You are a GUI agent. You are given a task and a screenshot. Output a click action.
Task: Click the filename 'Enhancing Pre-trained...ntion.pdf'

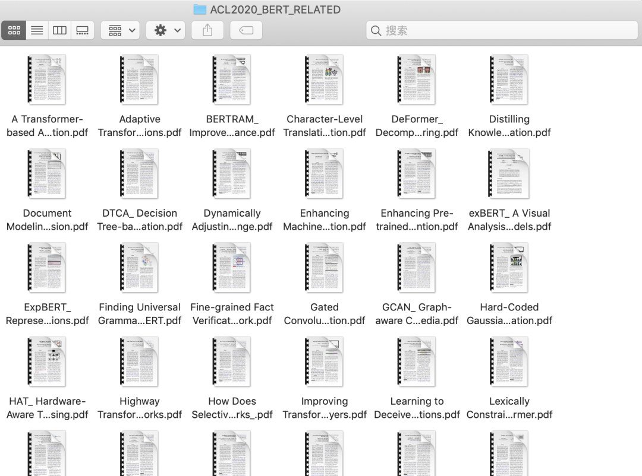417,220
